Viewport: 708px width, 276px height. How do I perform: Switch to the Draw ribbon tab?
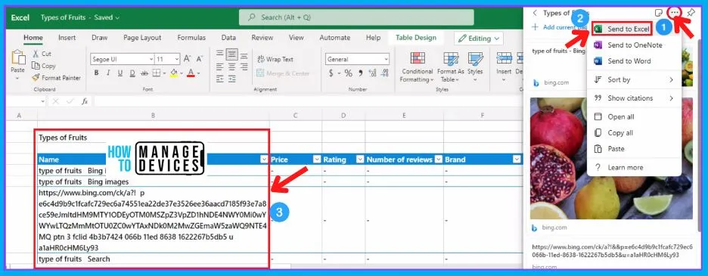point(99,38)
